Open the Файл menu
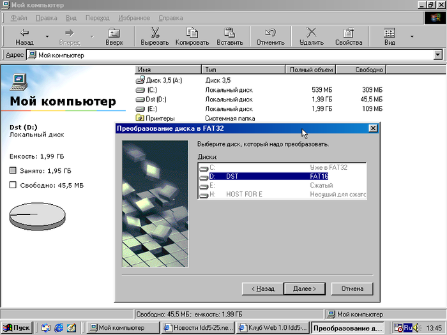This screenshot has height=335, width=447. tap(19, 18)
